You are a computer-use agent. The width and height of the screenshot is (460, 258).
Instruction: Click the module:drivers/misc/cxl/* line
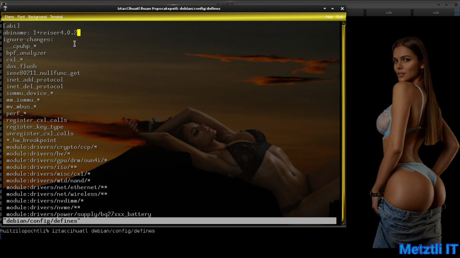(48, 174)
